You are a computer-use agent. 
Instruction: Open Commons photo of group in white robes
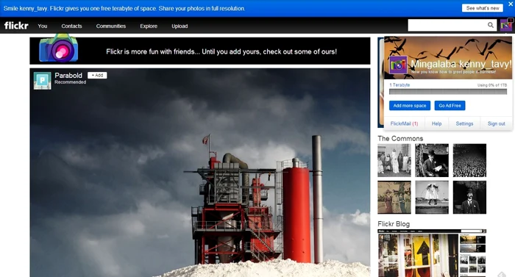[x=394, y=160]
